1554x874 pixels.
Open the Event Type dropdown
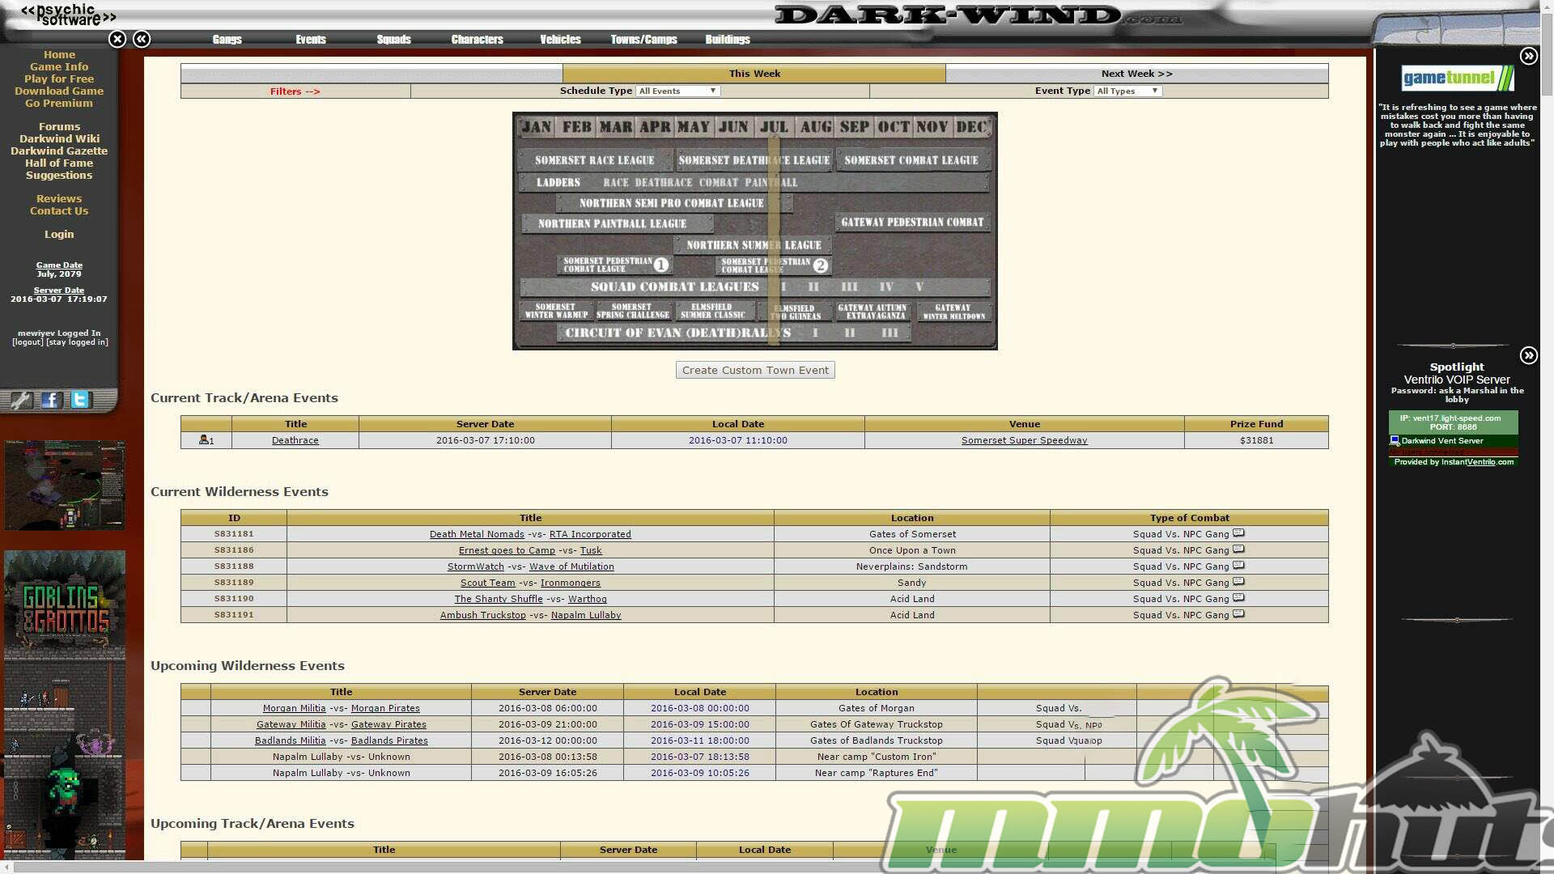[x=1127, y=91]
